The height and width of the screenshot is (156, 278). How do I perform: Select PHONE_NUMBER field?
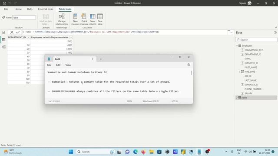pos(253,89)
